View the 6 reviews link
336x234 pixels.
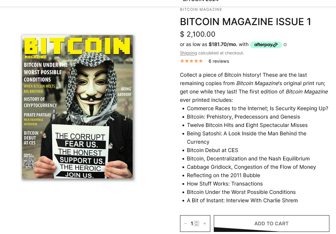pos(219,61)
